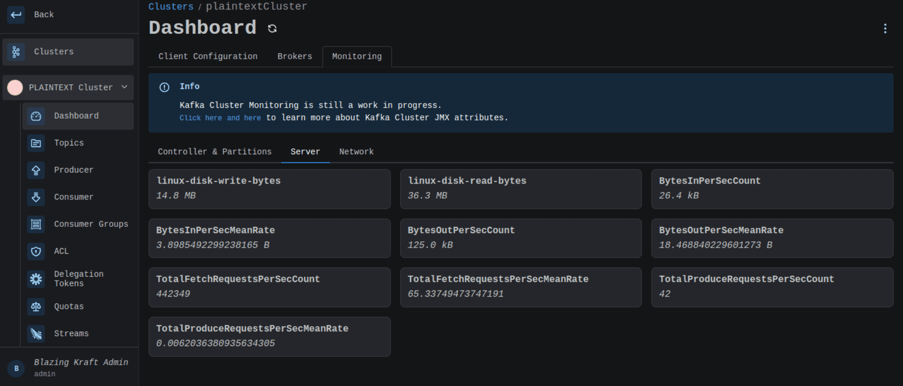Click the value 442349
Image resolution: width=903 pixels, height=386 pixels.
click(x=173, y=294)
